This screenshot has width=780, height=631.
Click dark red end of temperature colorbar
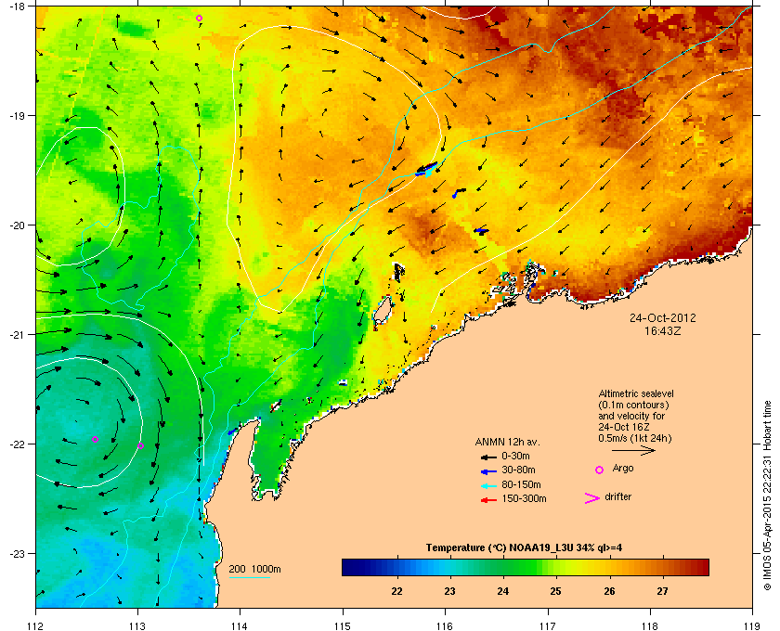[x=702, y=567]
